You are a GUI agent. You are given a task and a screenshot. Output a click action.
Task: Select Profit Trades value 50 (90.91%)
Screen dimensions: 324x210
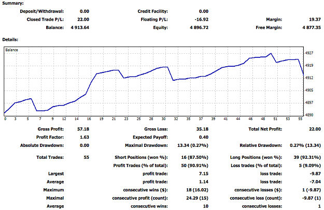[194, 166]
